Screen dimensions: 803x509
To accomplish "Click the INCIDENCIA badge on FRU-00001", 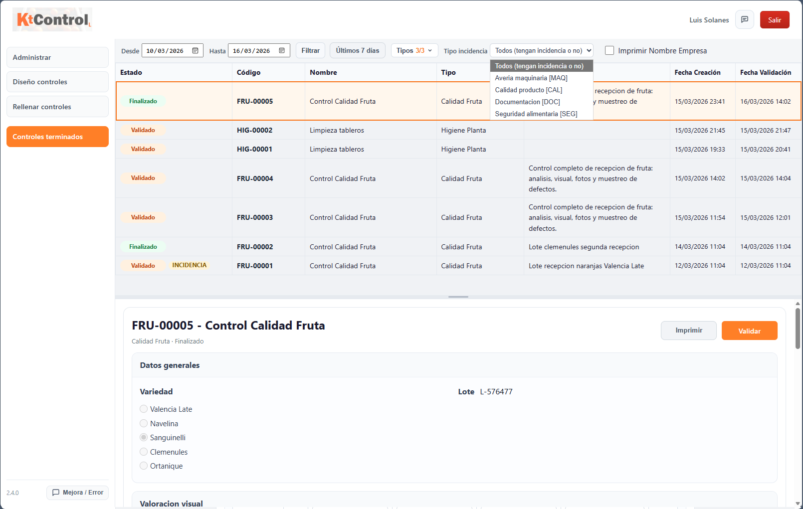I will (189, 265).
